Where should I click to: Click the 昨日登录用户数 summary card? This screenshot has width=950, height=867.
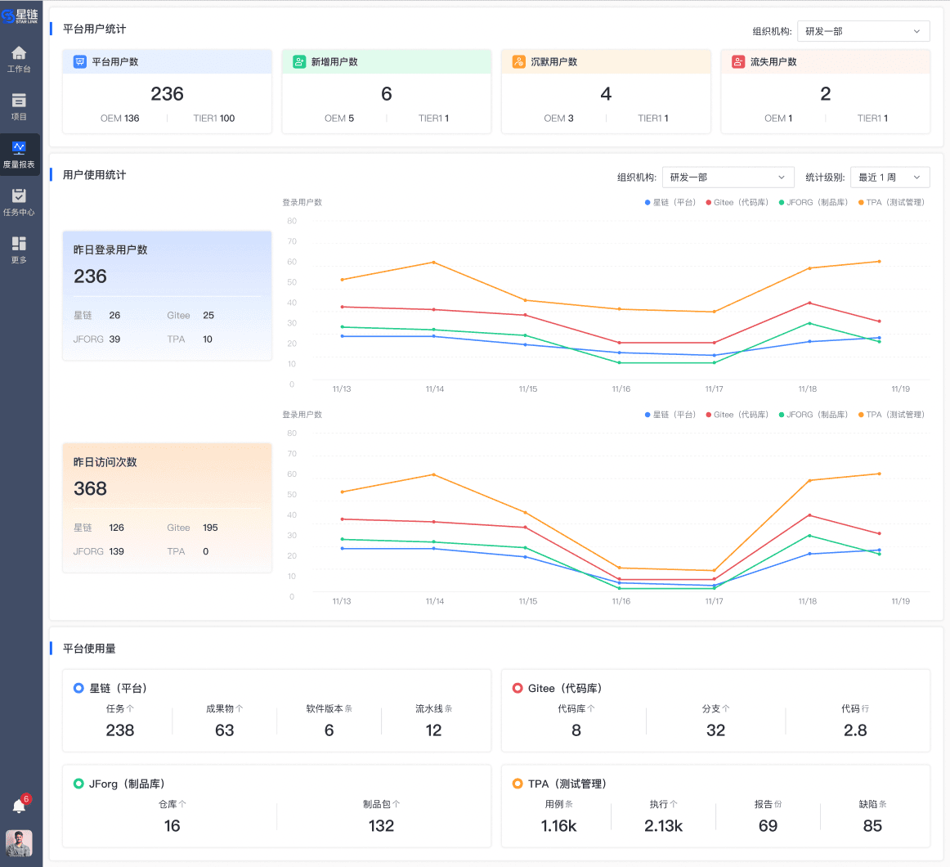167,294
